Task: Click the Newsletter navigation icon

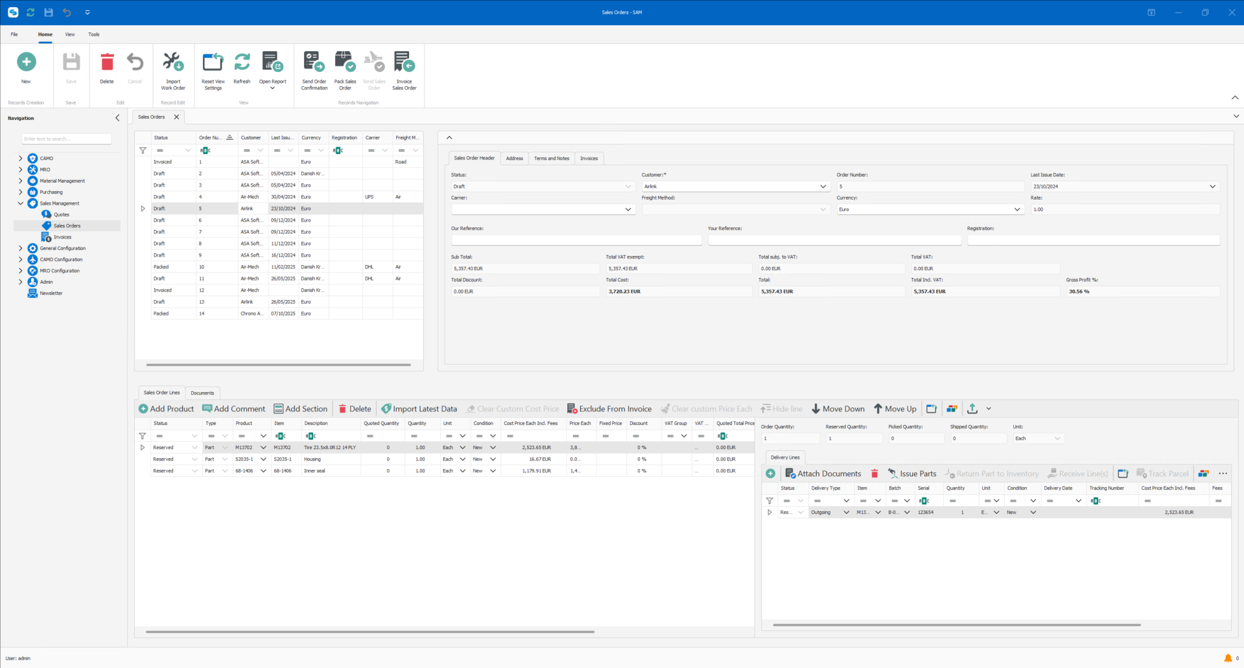Action: 32,293
